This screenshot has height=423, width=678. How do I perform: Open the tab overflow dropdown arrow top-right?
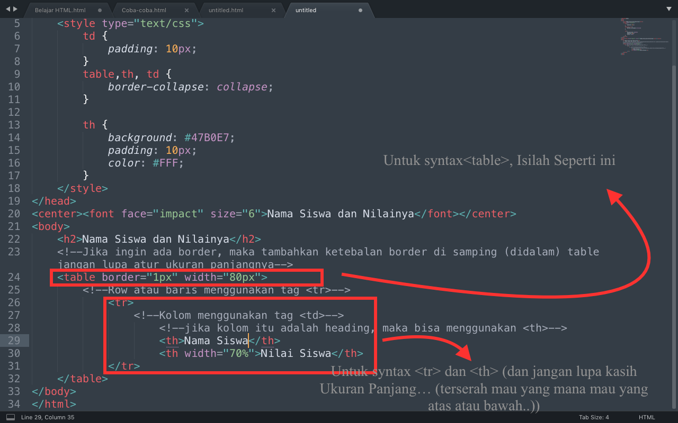click(668, 9)
